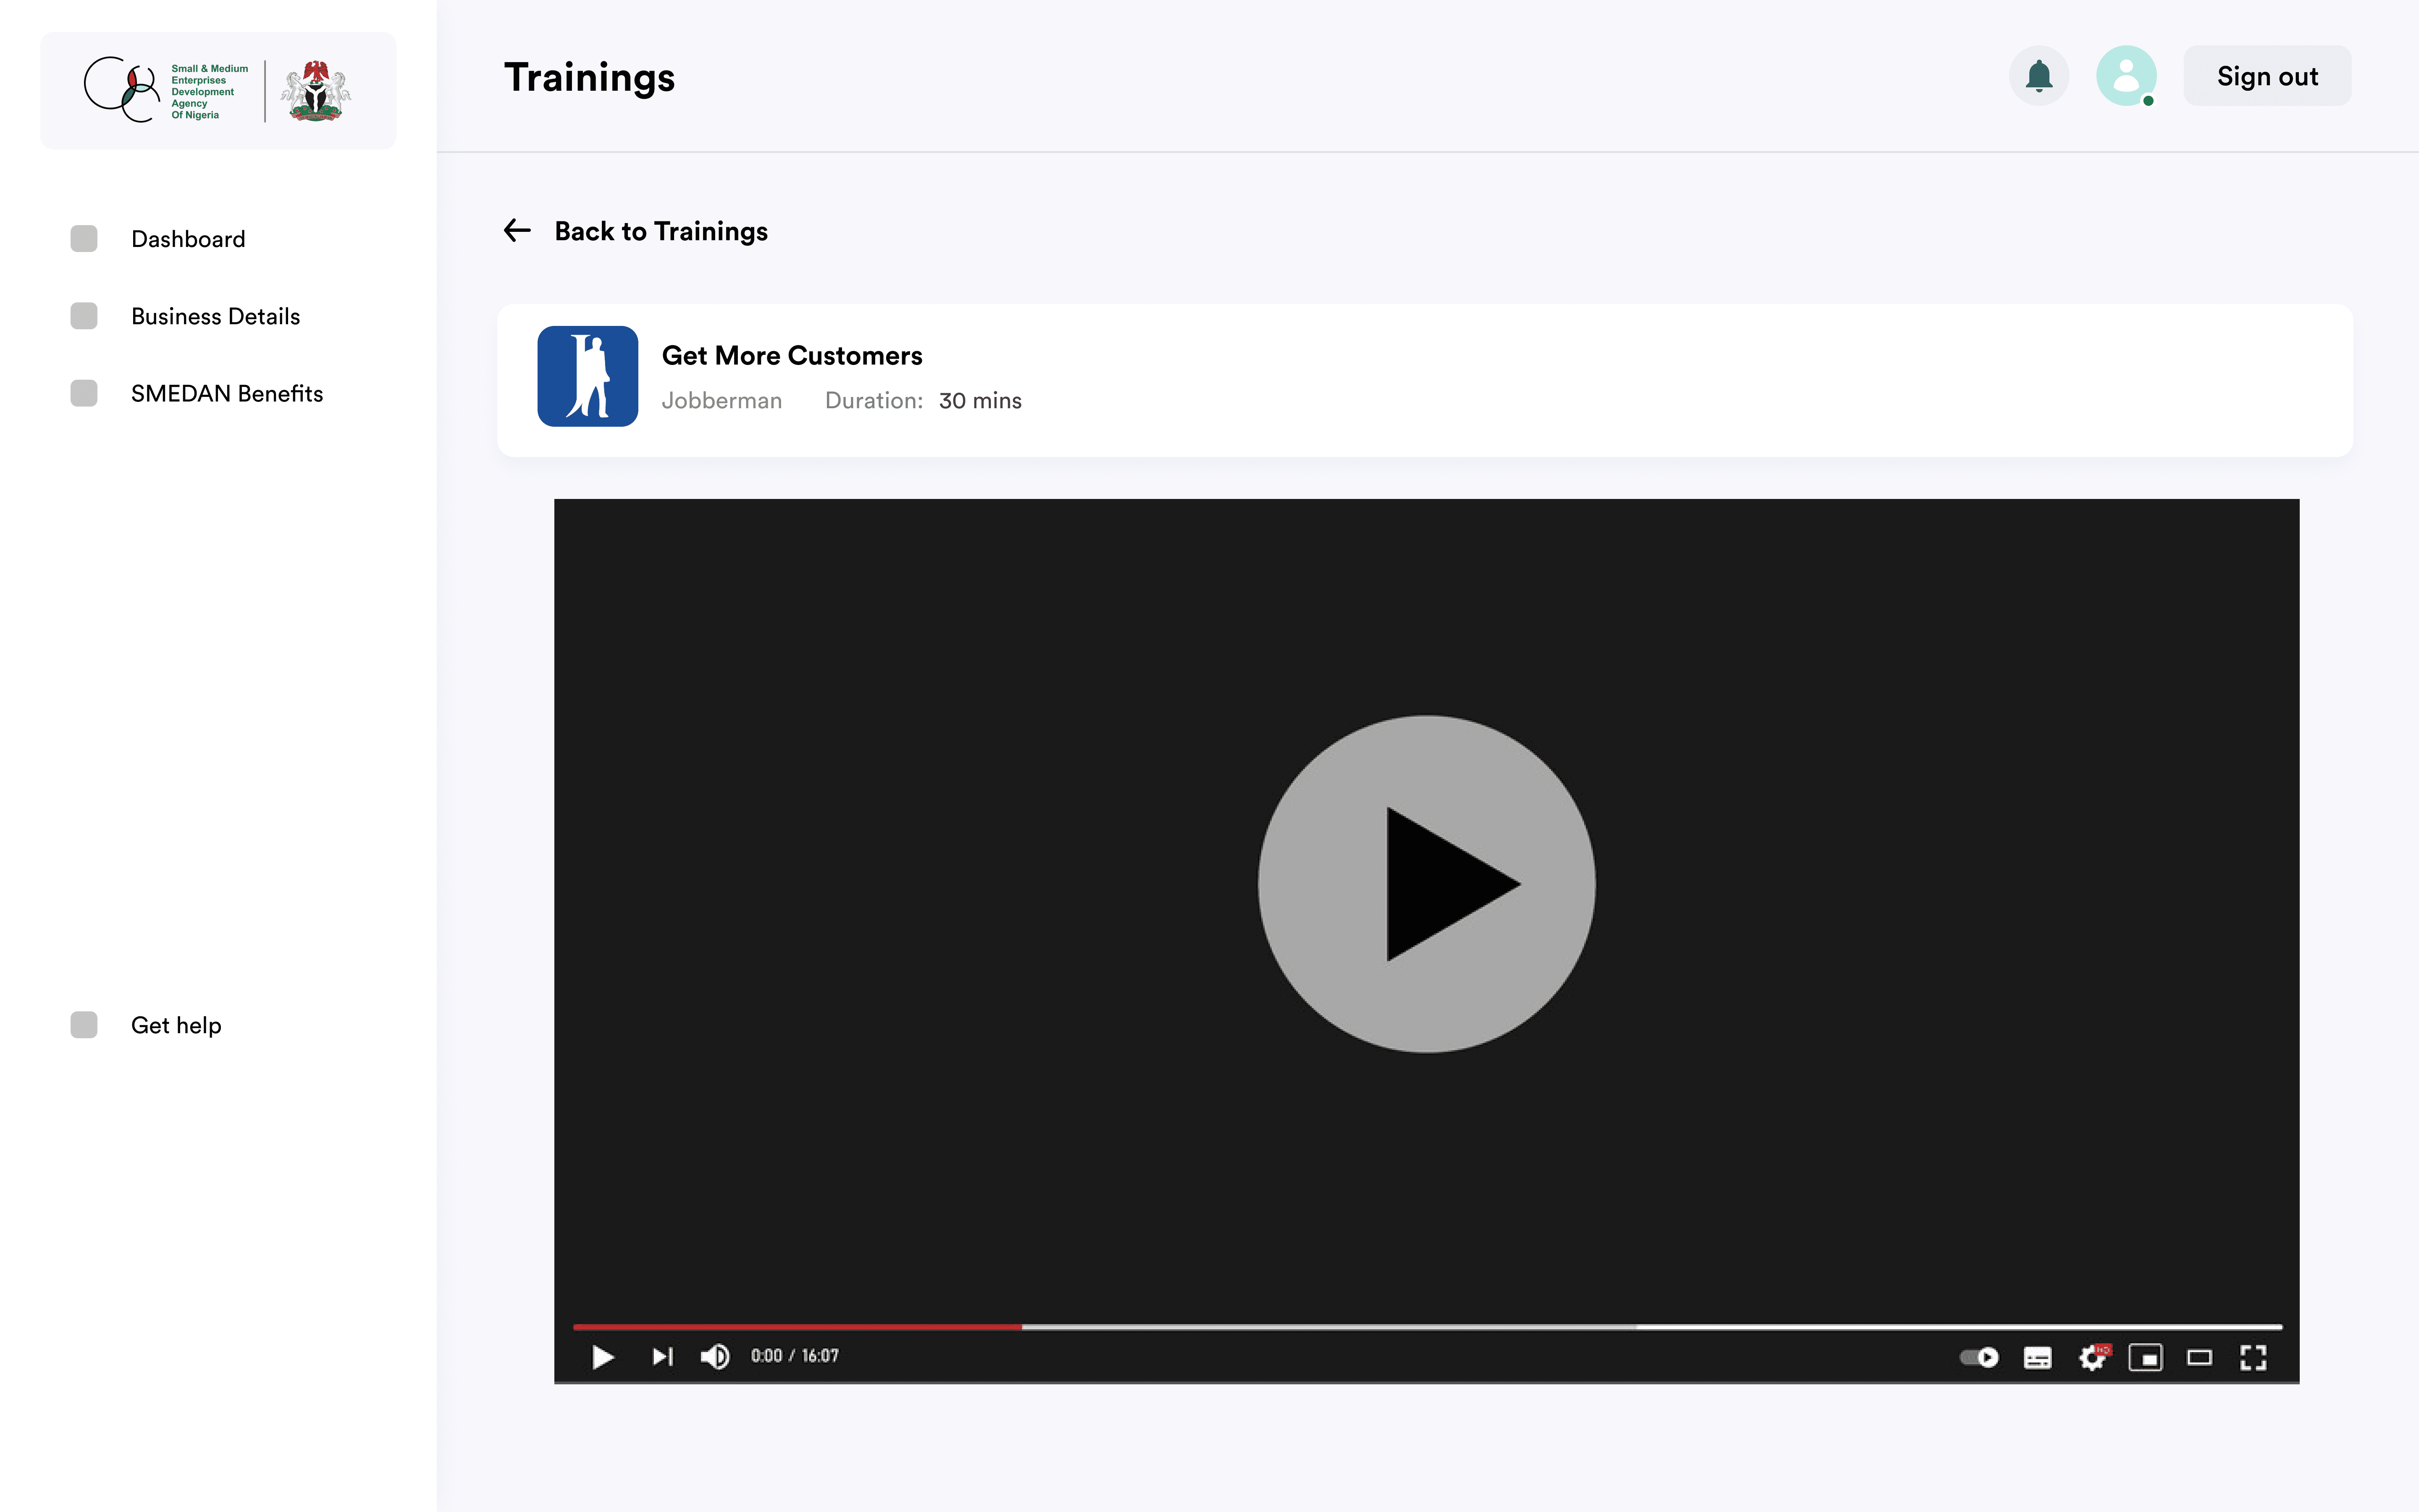Switch to miniplayer mode
Image resolution: width=2419 pixels, height=1512 pixels.
pos(2145,1357)
